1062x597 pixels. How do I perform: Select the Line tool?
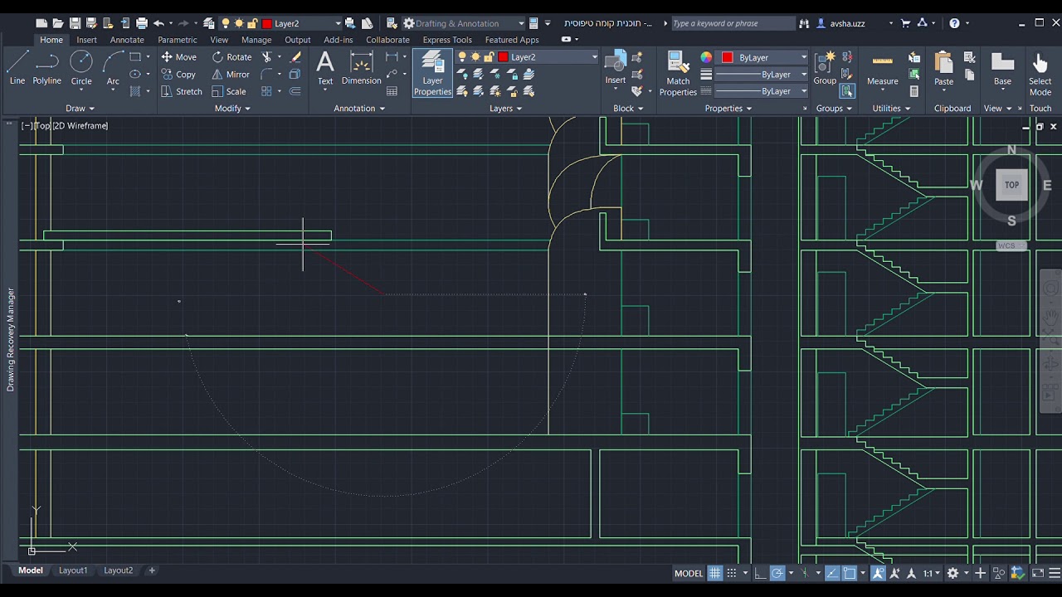pos(17,67)
